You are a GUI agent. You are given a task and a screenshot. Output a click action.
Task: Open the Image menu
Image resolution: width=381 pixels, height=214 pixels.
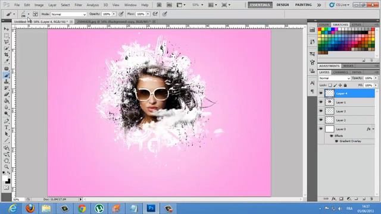pyautogui.click(x=39, y=5)
